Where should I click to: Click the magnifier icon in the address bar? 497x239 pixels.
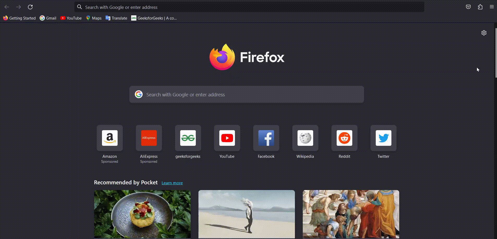80,7
